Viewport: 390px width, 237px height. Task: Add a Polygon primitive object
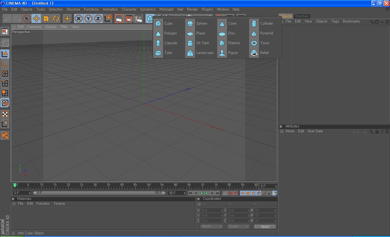point(164,33)
